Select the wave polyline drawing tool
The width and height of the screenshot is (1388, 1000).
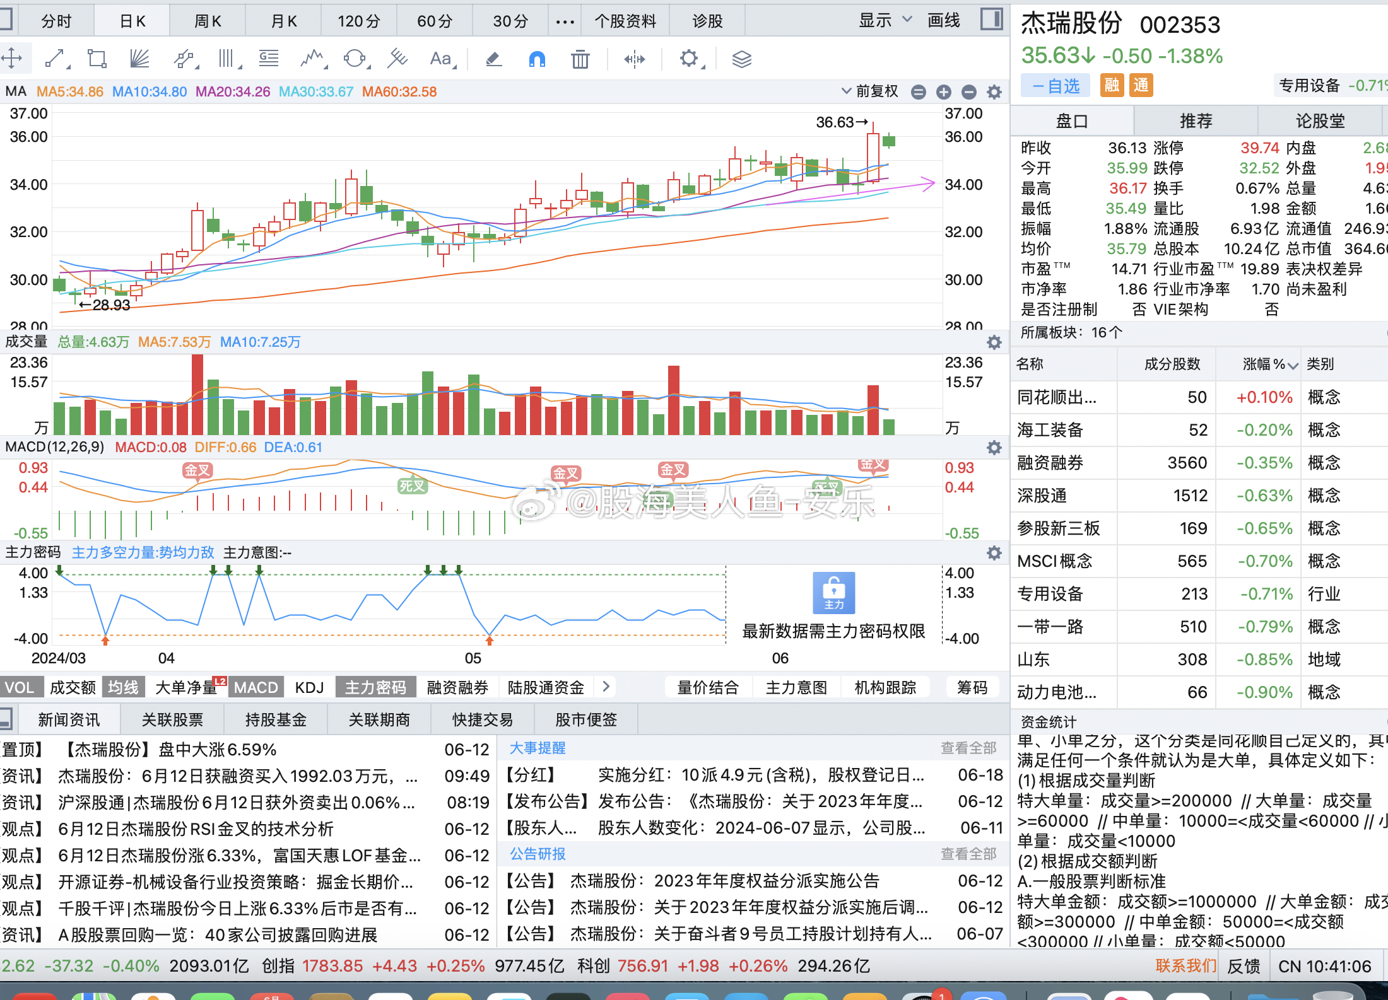(x=312, y=59)
